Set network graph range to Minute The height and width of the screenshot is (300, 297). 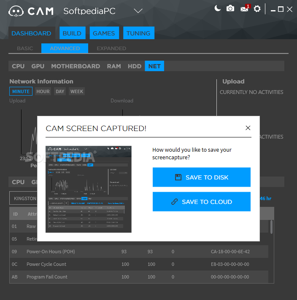point(21,91)
